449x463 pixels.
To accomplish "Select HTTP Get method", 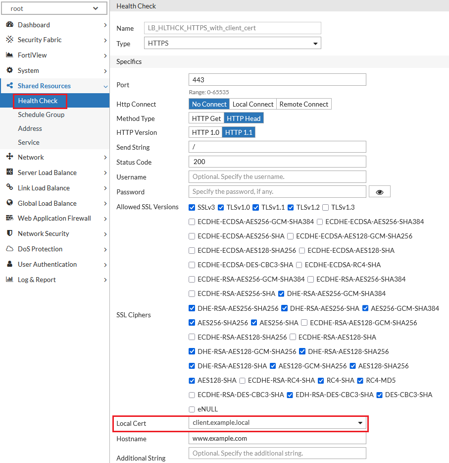I will tap(206, 118).
